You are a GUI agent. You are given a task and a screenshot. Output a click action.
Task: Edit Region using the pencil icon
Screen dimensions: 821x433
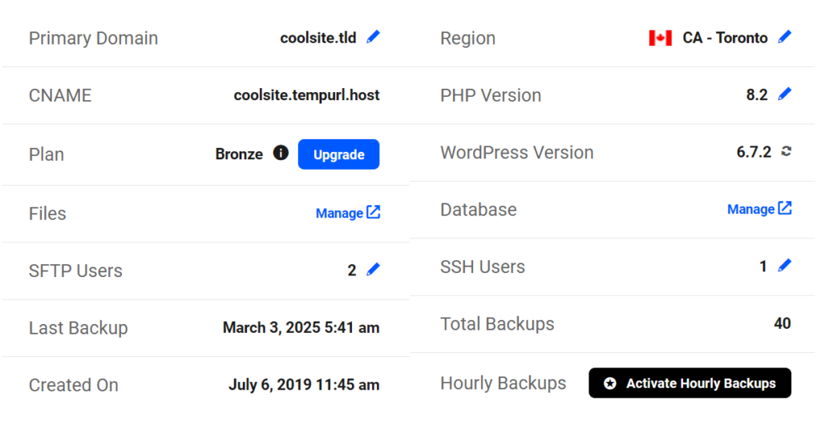pos(785,37)
